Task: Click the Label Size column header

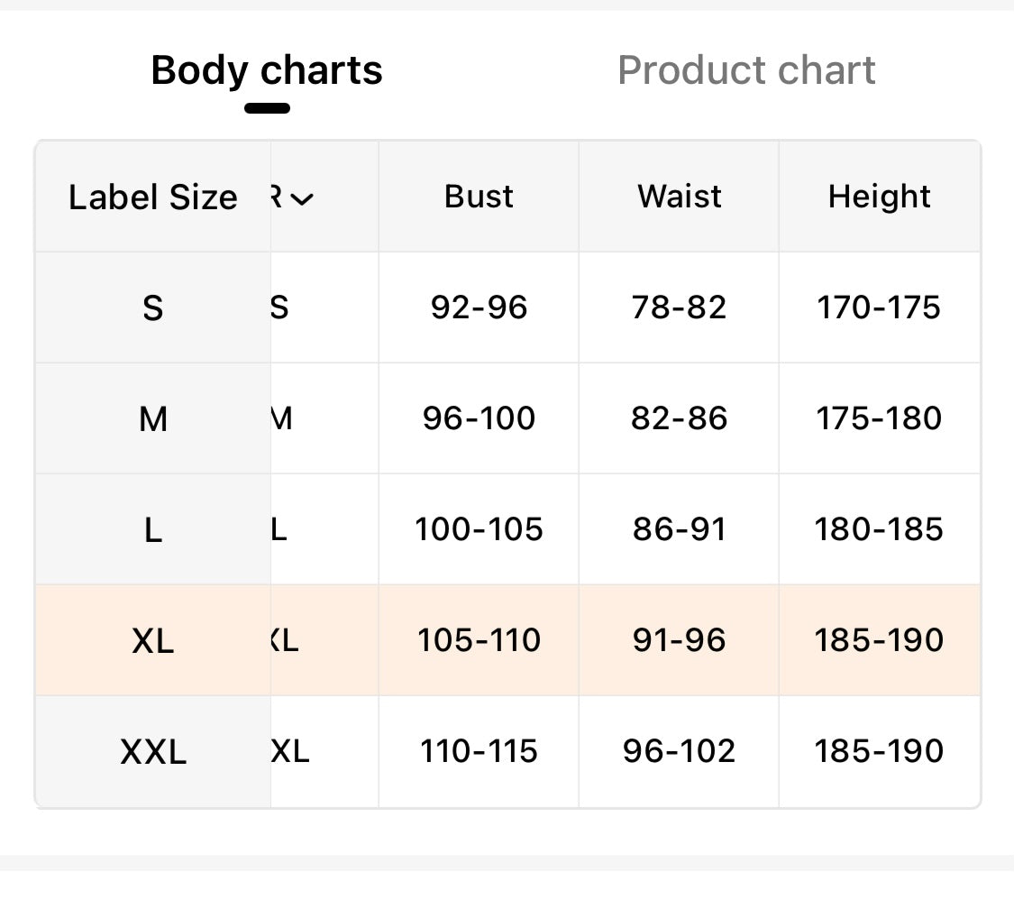Action: pyautogui.click(x=152, y=197)
